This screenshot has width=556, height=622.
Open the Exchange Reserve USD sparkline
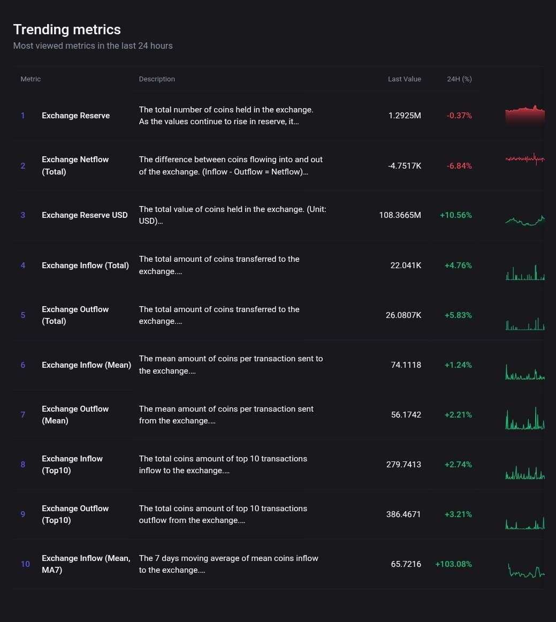click(x=524, y=220)
